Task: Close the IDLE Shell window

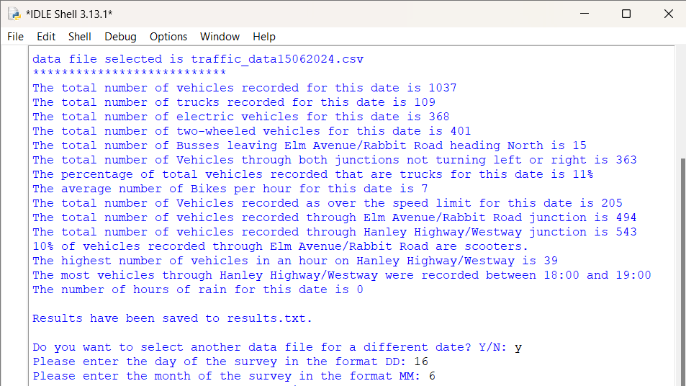Action: 669,14
